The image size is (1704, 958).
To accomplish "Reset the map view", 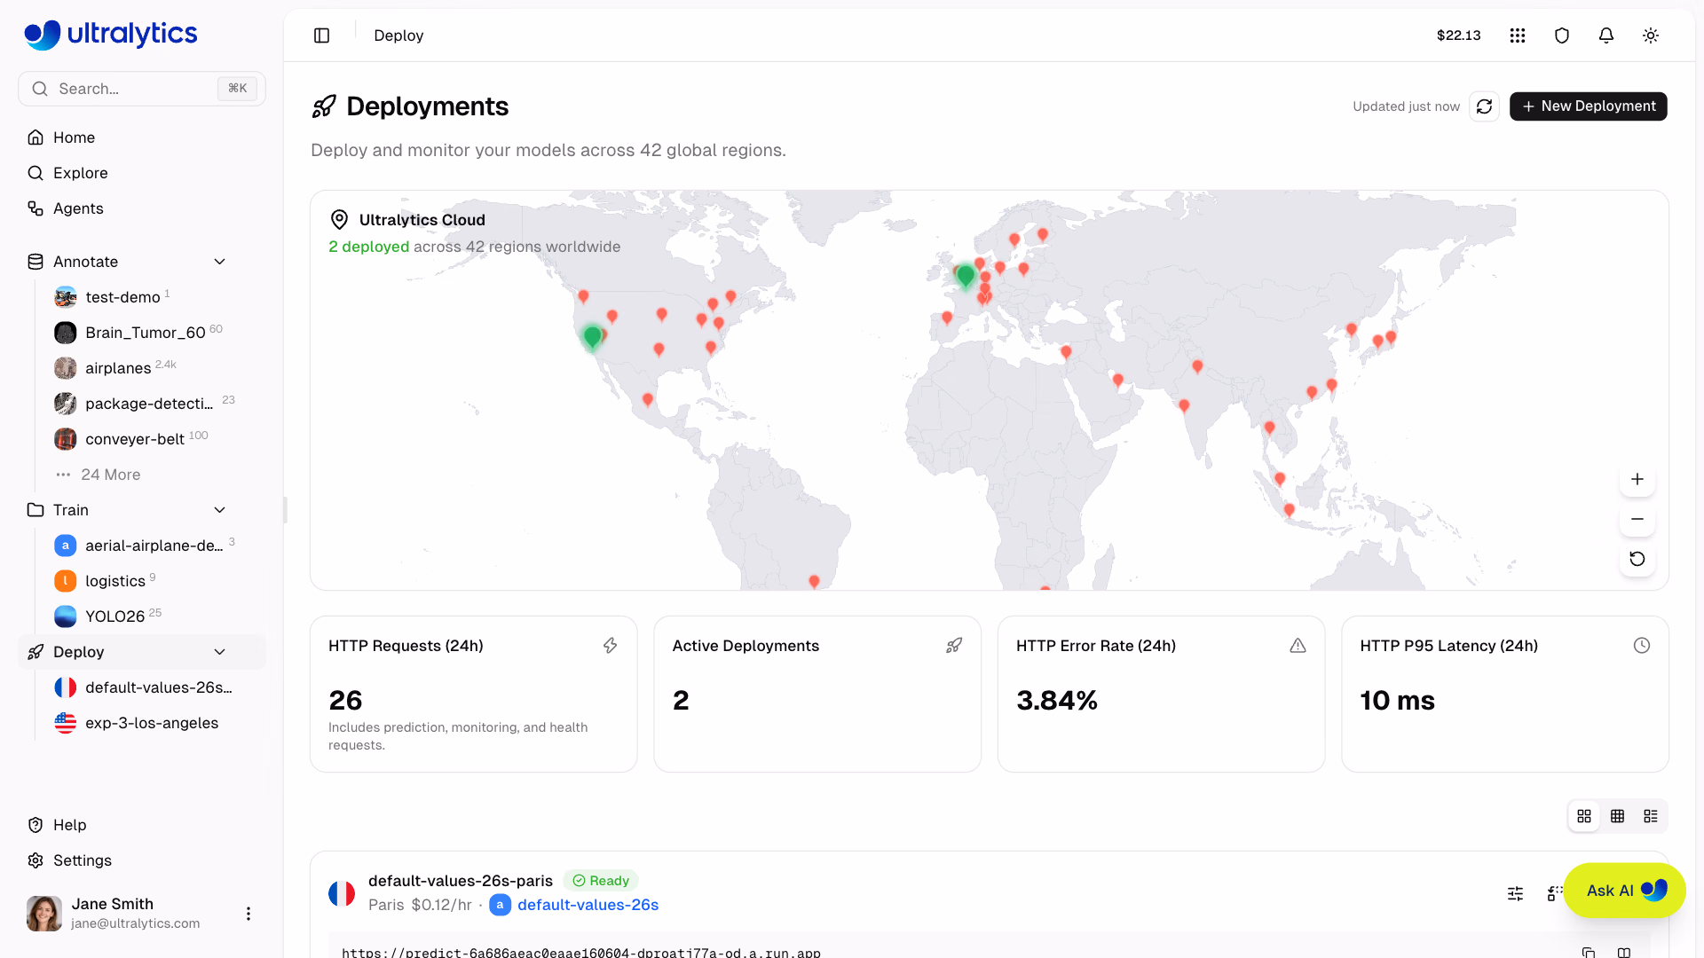I will point(1637,559).
